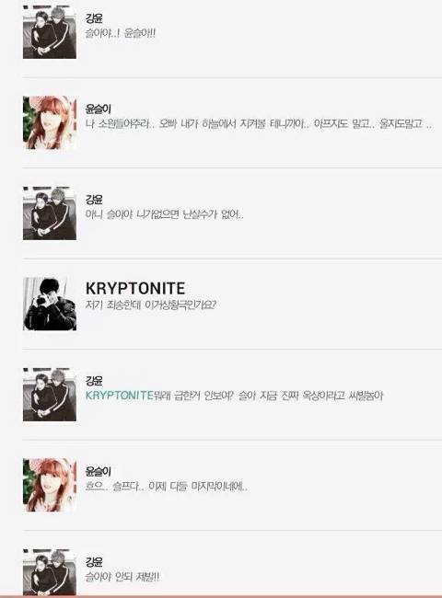
Task: Click username 강윤 above the teal KRYPTONITE mention
Action: (x=94, y=381)
